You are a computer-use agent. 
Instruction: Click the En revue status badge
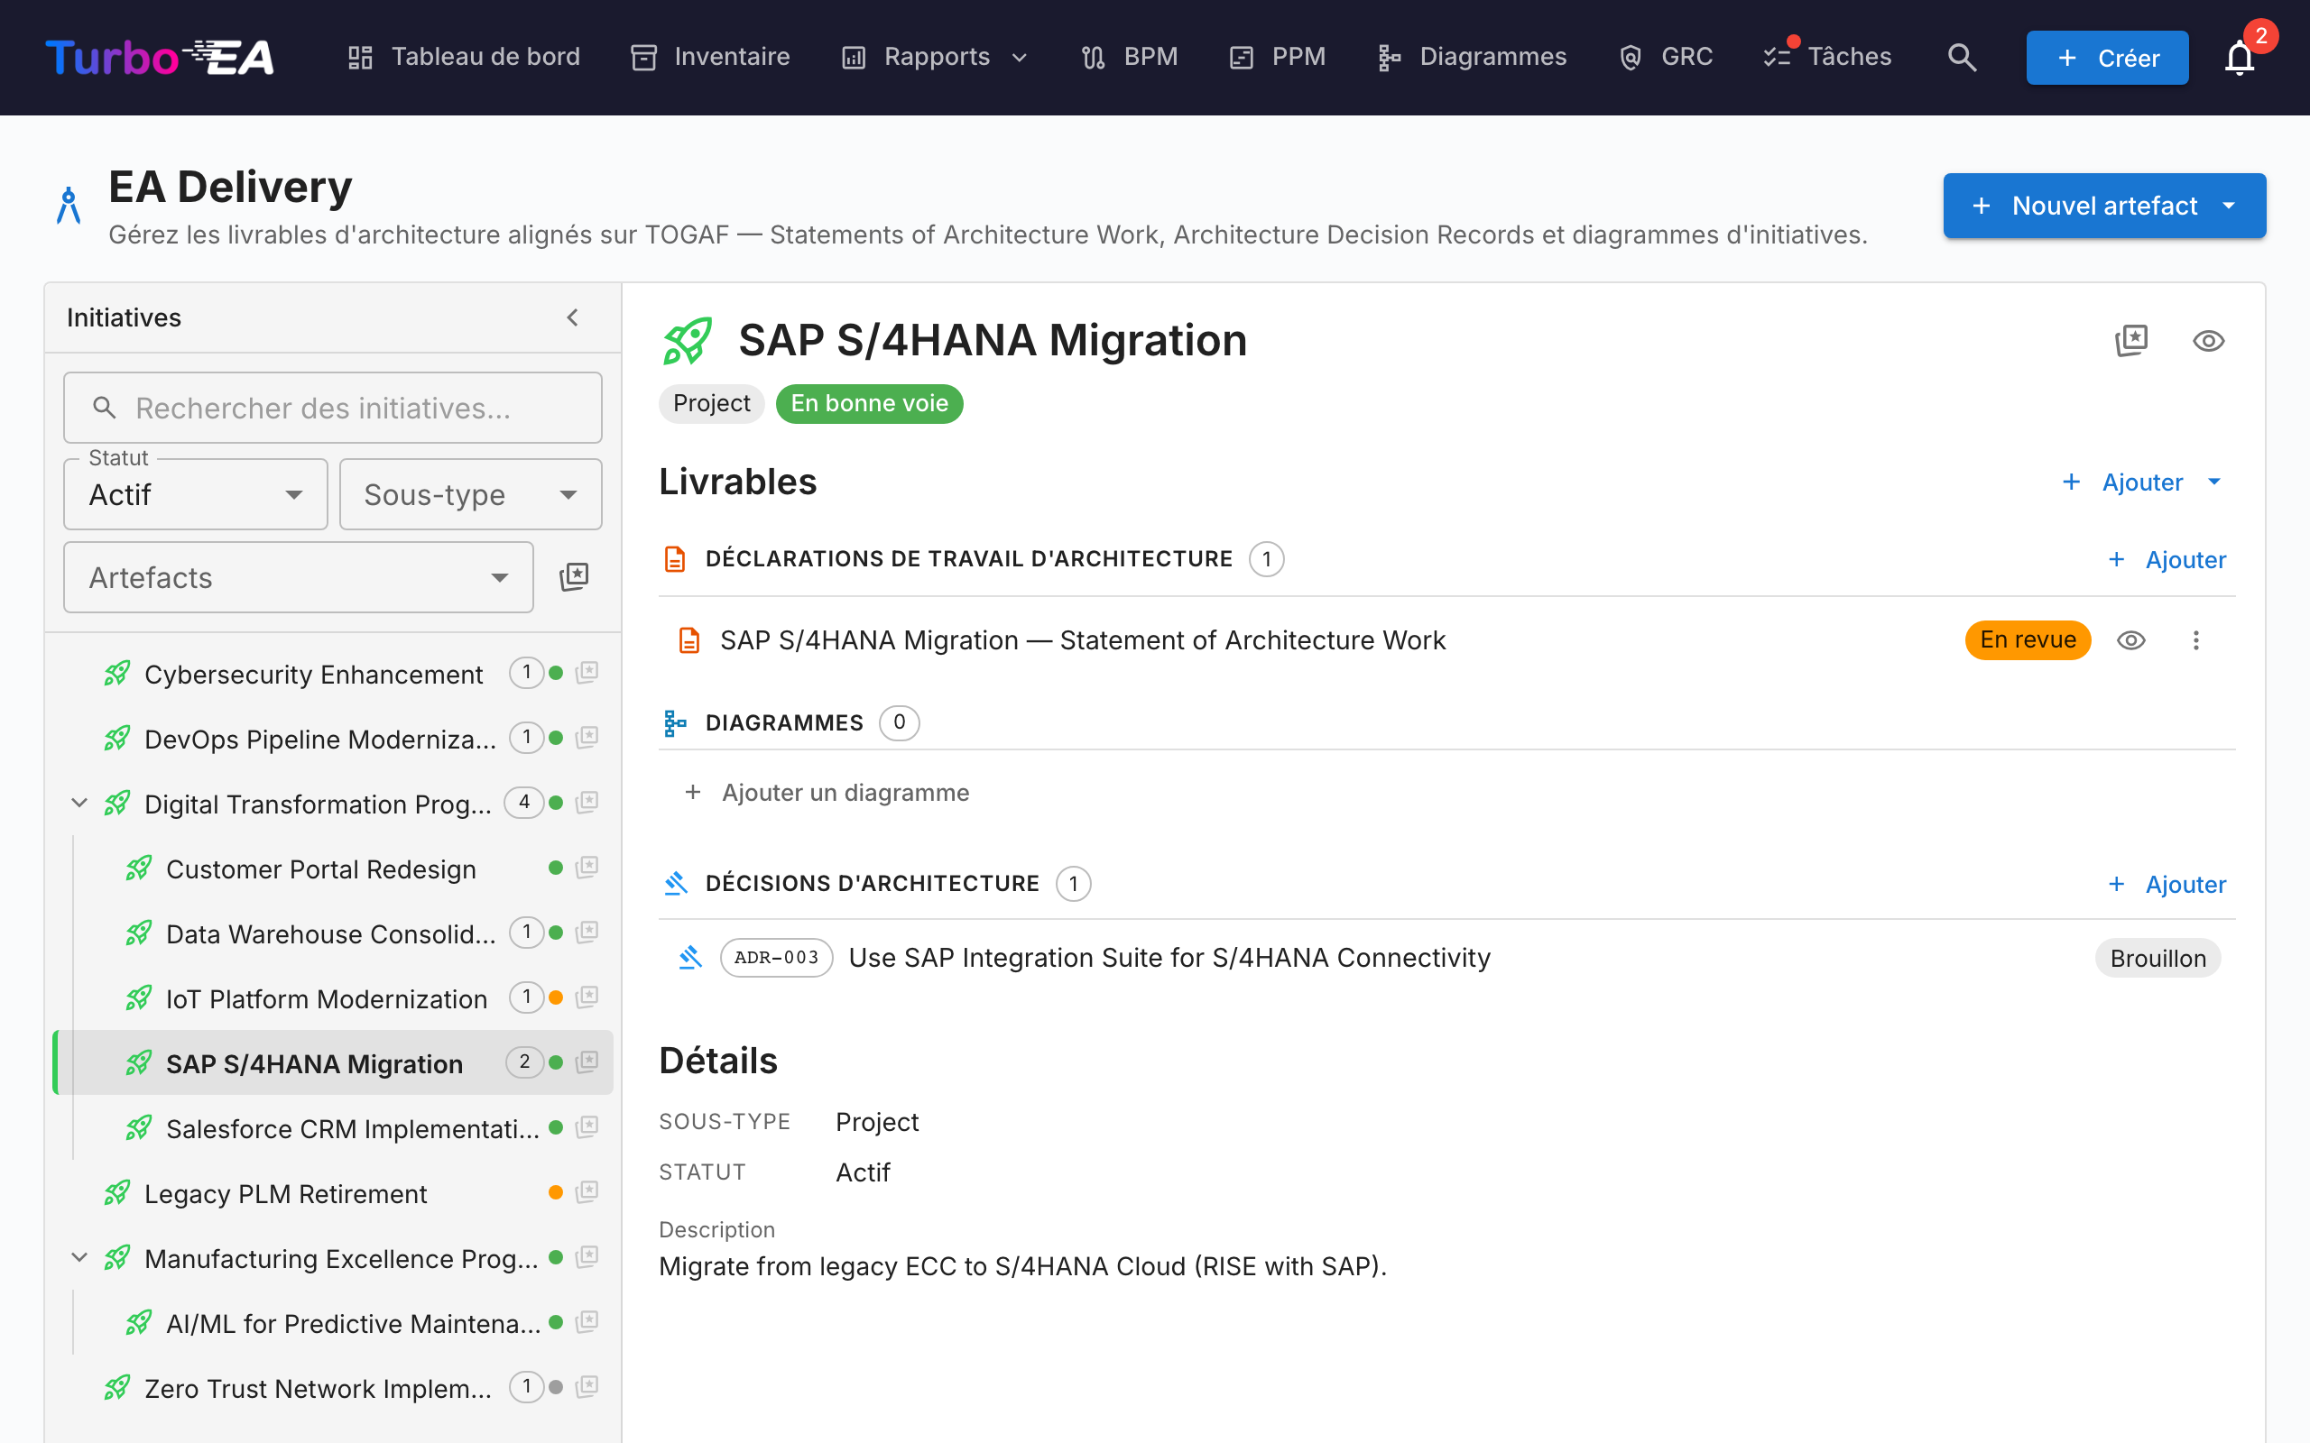[2028, 640]
